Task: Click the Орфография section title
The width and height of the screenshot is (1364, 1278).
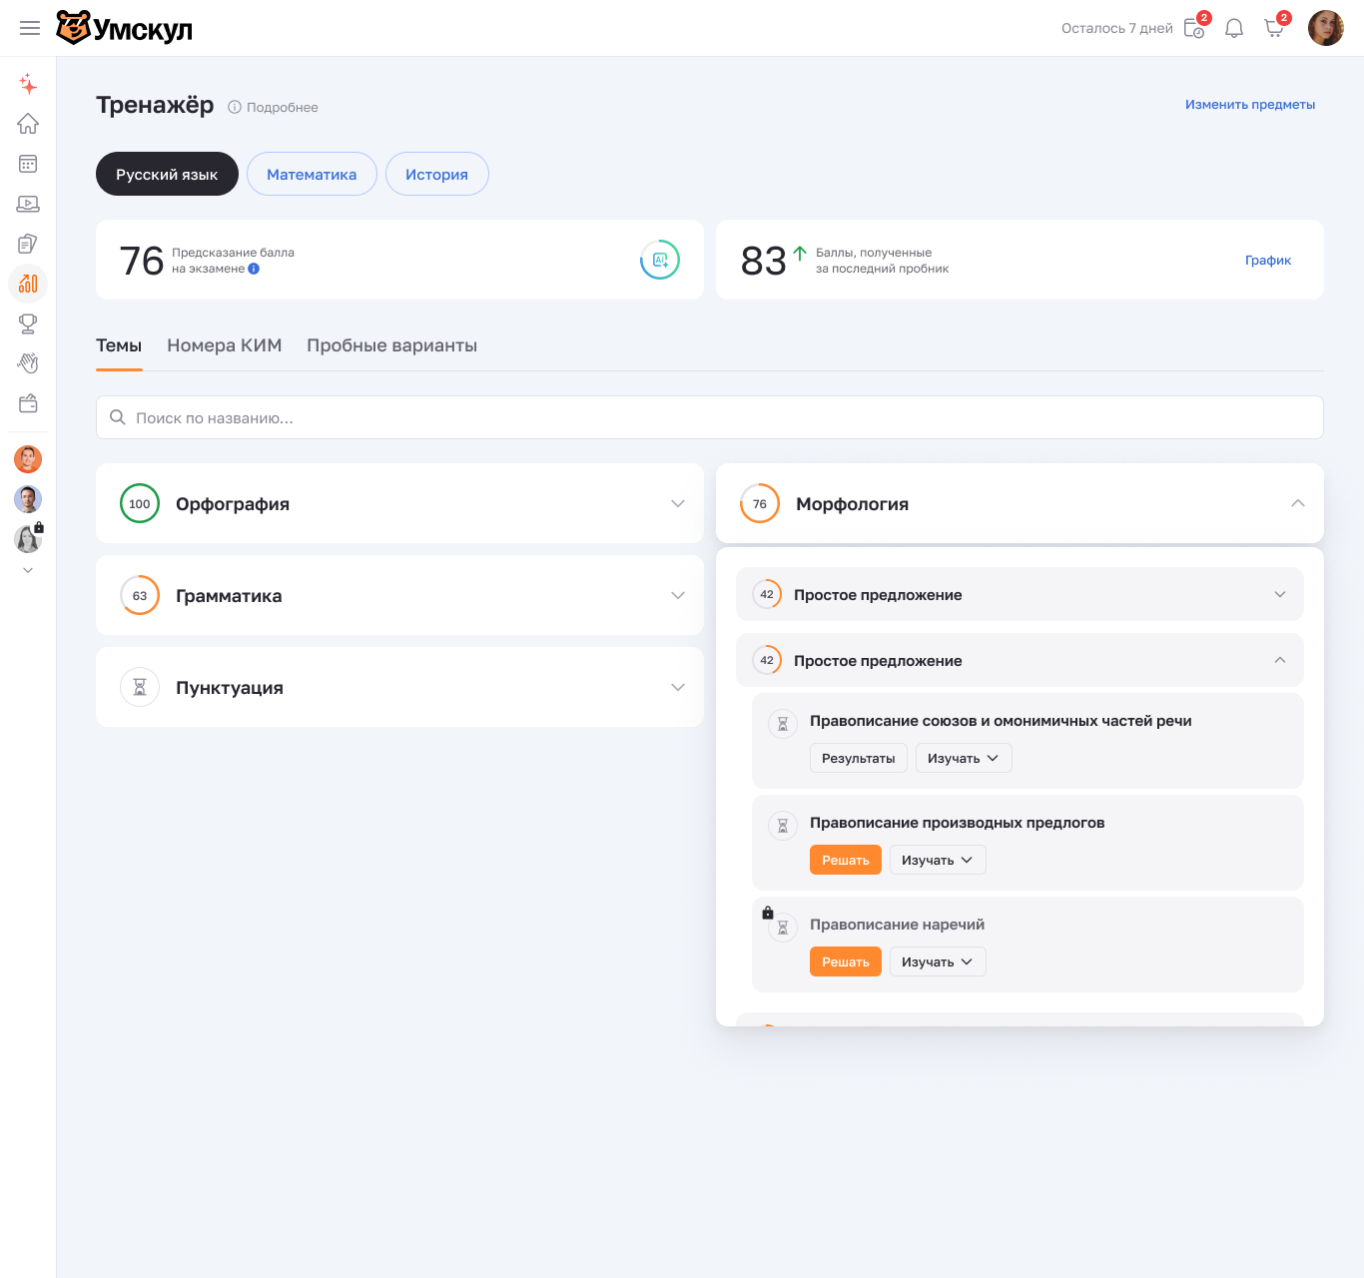Action: (233, 504)
